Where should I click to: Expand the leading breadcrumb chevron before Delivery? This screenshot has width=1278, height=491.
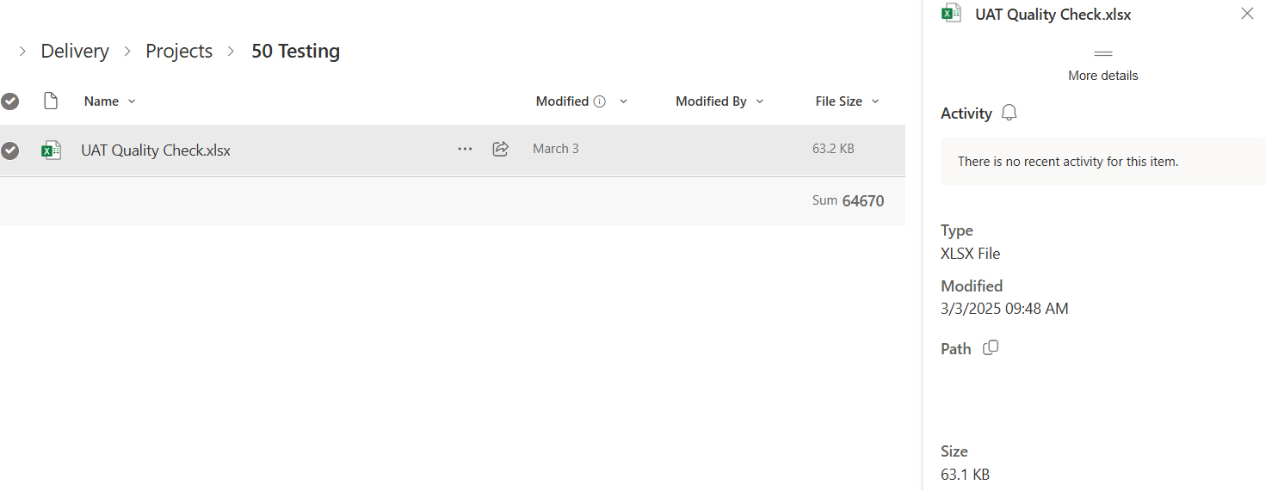click(x=22, y=52)
